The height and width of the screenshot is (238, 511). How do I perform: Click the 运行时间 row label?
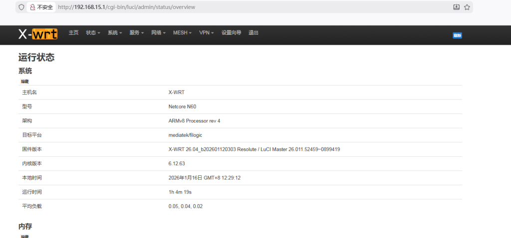[x=32, y=192]
